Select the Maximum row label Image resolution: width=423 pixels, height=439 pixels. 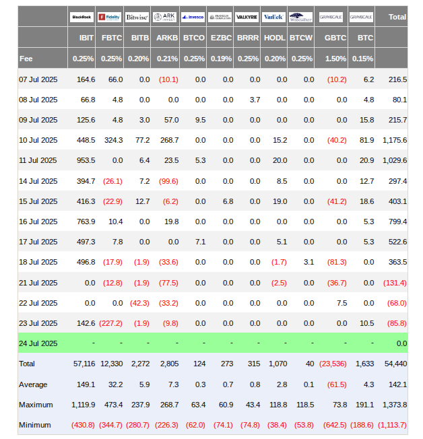click(36, 405)
